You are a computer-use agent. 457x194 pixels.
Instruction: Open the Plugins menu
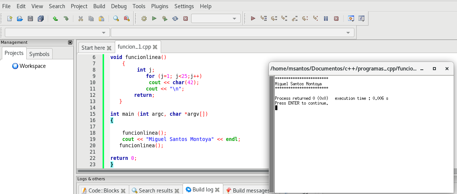click(x=160, y=6)
